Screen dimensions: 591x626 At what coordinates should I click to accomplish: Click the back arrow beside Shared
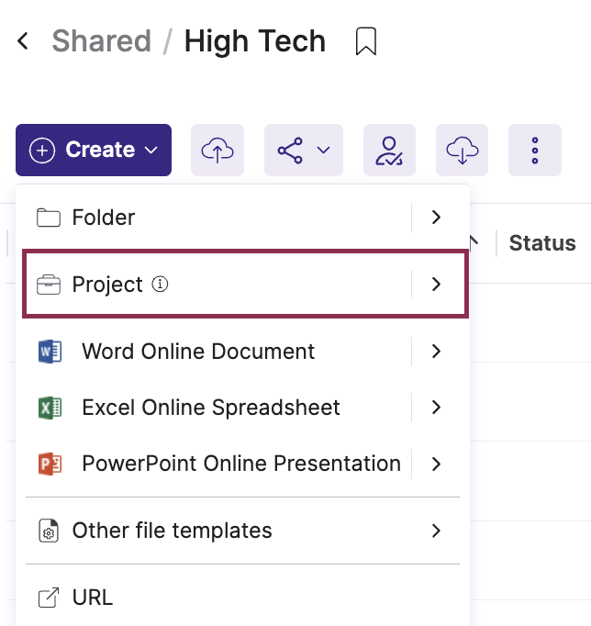click(x=23, y=41)
